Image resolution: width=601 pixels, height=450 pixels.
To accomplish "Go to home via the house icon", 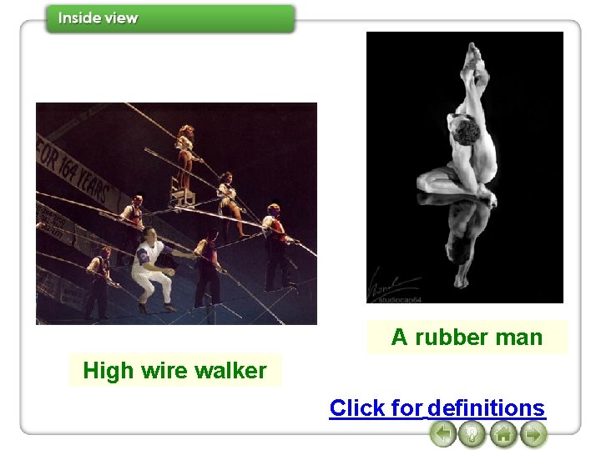I will click(503, 434).
